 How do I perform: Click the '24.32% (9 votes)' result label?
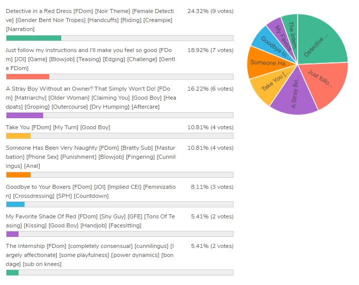(210, 11)
